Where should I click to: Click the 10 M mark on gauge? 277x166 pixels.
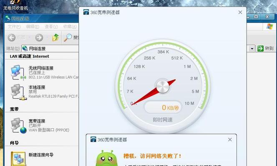pos(189,103)
